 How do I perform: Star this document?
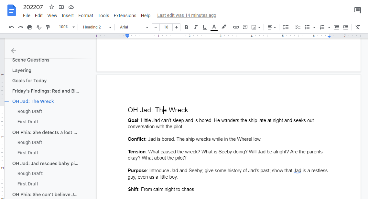pyautogui.click(x=52, y=7)
